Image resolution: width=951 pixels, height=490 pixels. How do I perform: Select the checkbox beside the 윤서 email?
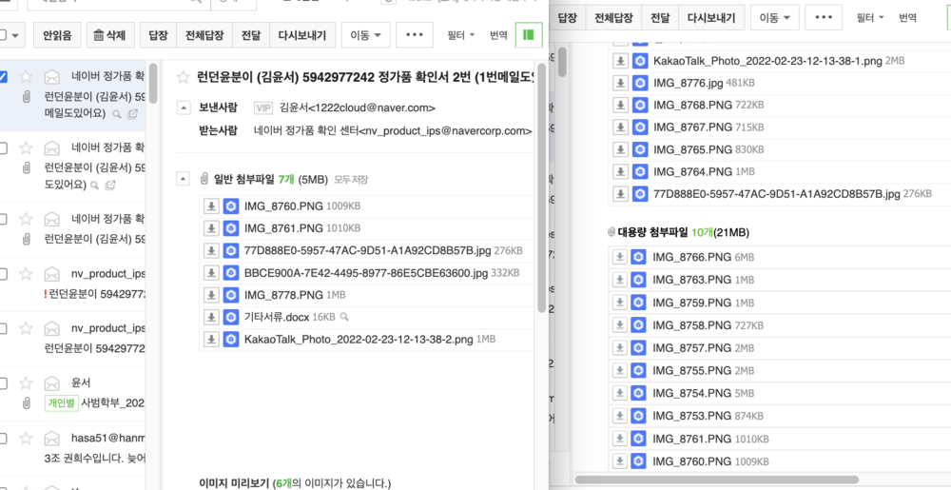click(x=3, y=383)
